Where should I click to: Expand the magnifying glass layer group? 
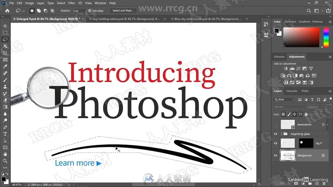coord(281,134)
